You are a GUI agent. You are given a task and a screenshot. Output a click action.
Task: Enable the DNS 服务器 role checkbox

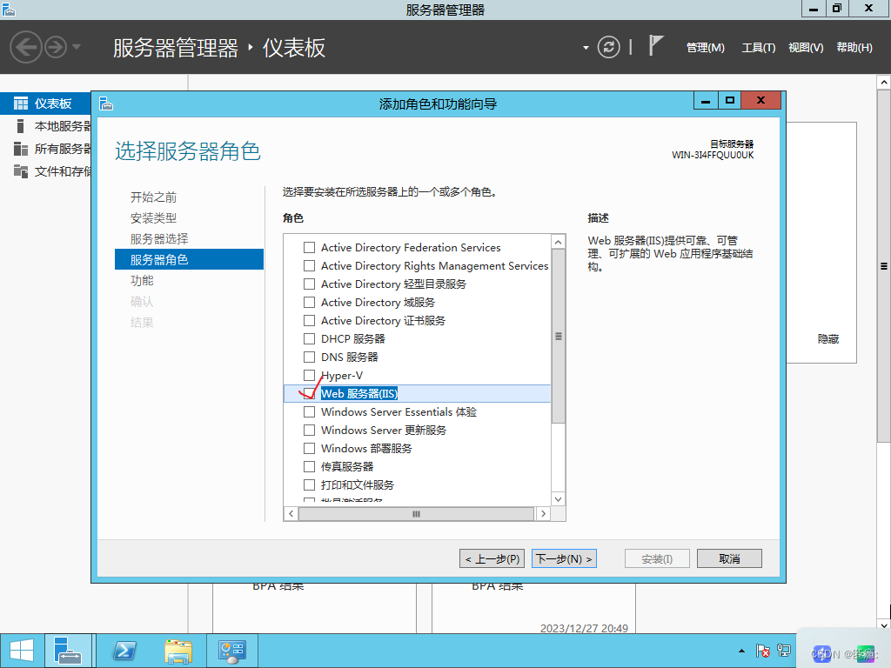(309, 357)
